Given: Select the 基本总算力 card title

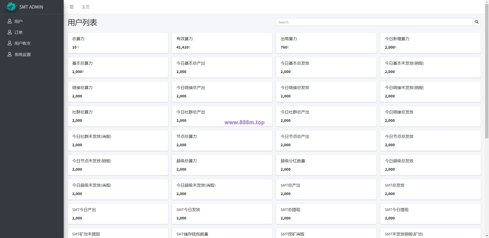Looking at the screenshot, I should point(82,63).
